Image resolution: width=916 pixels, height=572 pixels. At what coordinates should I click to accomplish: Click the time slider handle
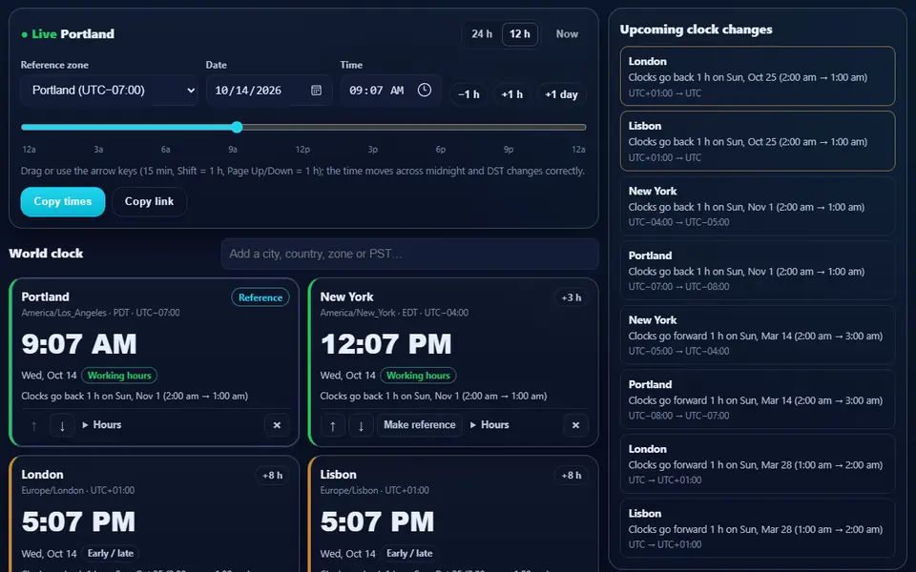point(237,127)
